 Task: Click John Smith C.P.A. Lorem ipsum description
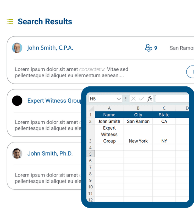click(x=72, y=72)
